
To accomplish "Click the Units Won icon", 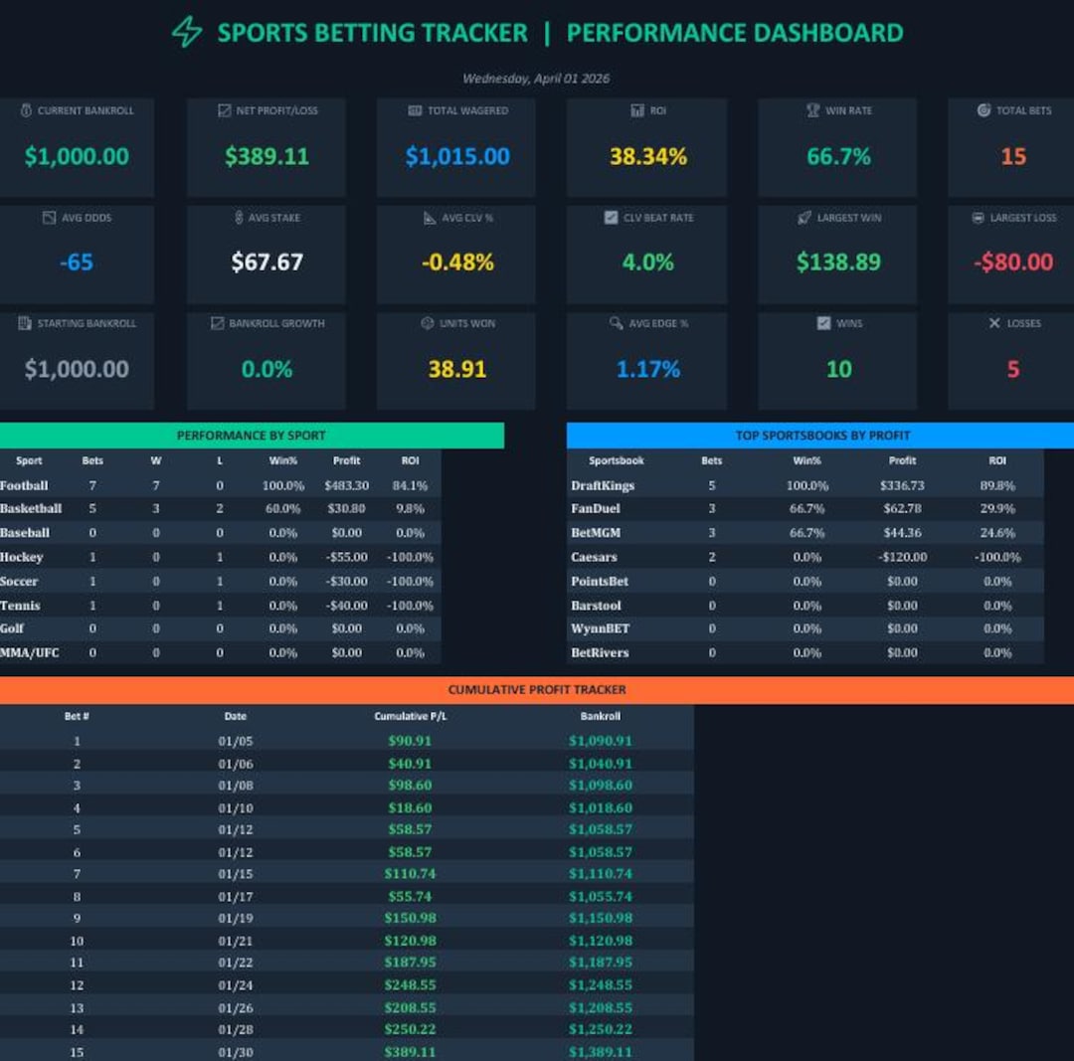I will pos(428,323).
